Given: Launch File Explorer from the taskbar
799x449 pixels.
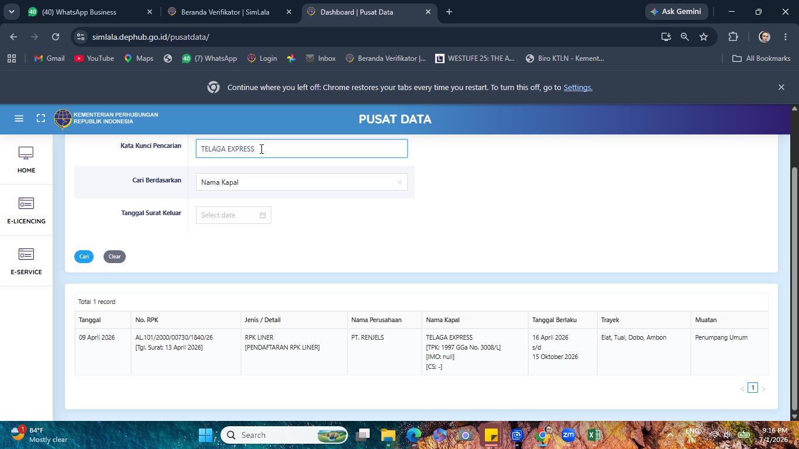Looking at the screenshot, I should [x=388, y=435].
